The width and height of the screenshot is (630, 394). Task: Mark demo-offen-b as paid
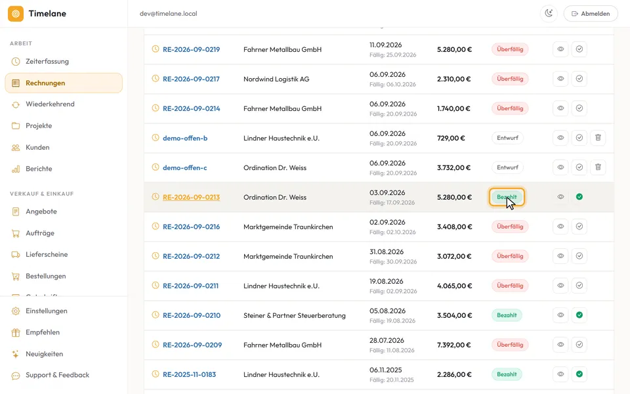579,137
